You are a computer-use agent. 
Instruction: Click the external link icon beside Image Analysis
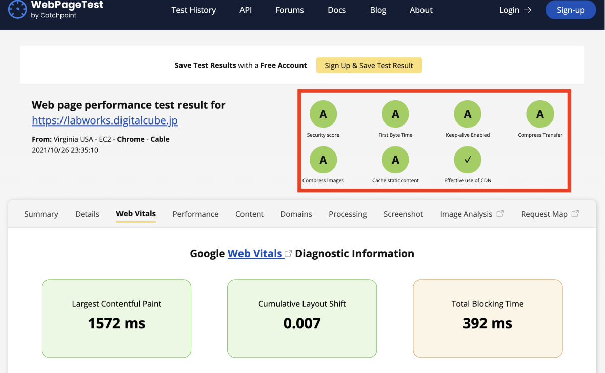pos(500,213)
